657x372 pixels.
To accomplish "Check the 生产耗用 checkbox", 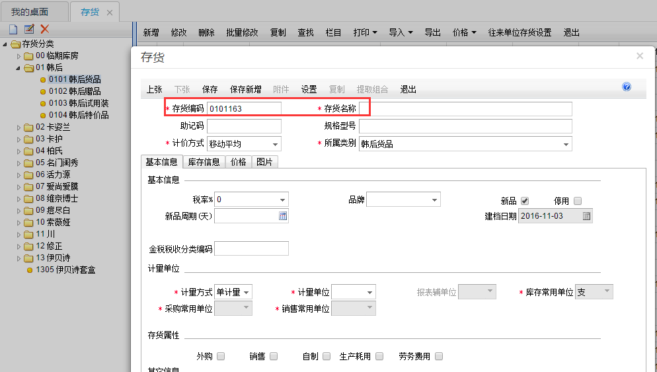I will pos(379,356).
